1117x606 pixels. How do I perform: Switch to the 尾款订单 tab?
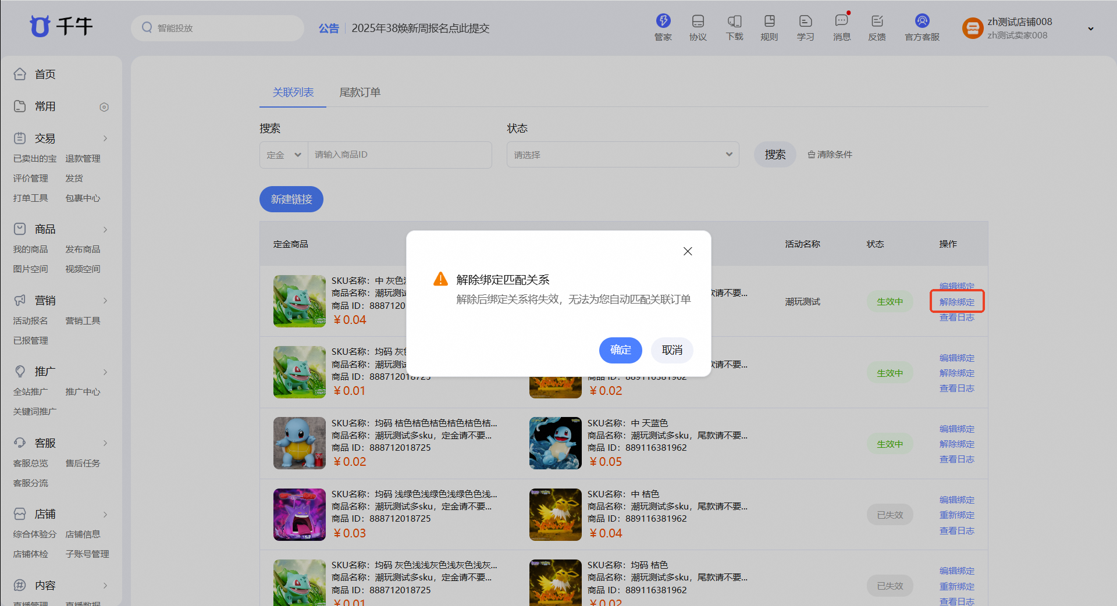coord(360,92)
